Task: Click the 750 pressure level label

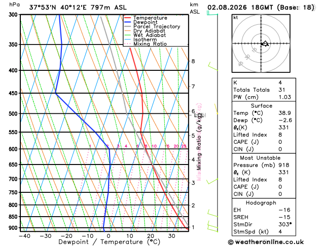Action: (x=14, y=192)
